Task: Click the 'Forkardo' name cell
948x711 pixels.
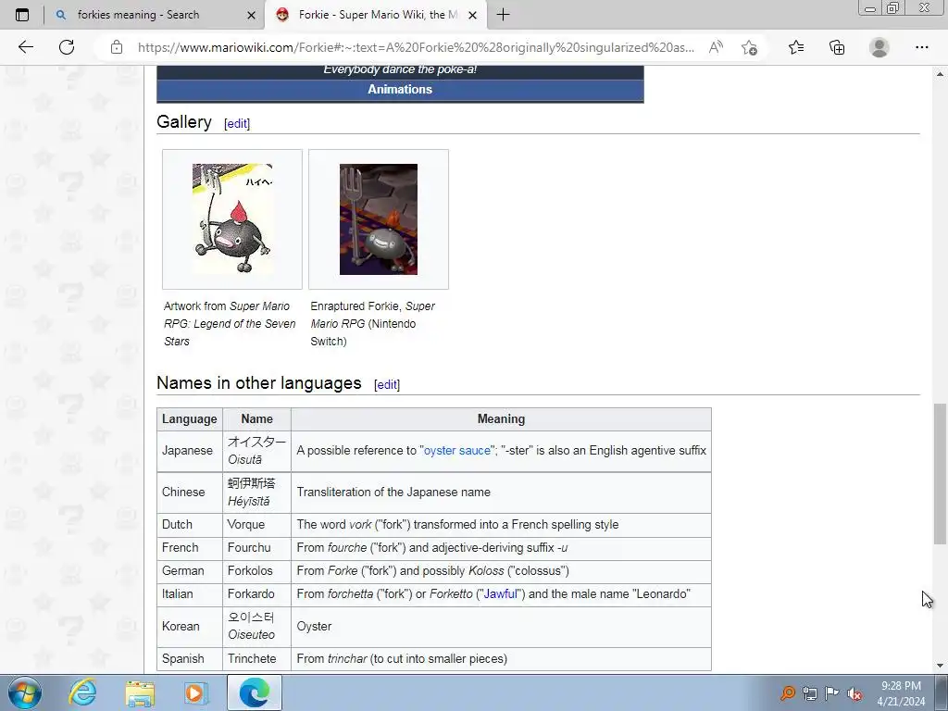Action: point(256,593)
